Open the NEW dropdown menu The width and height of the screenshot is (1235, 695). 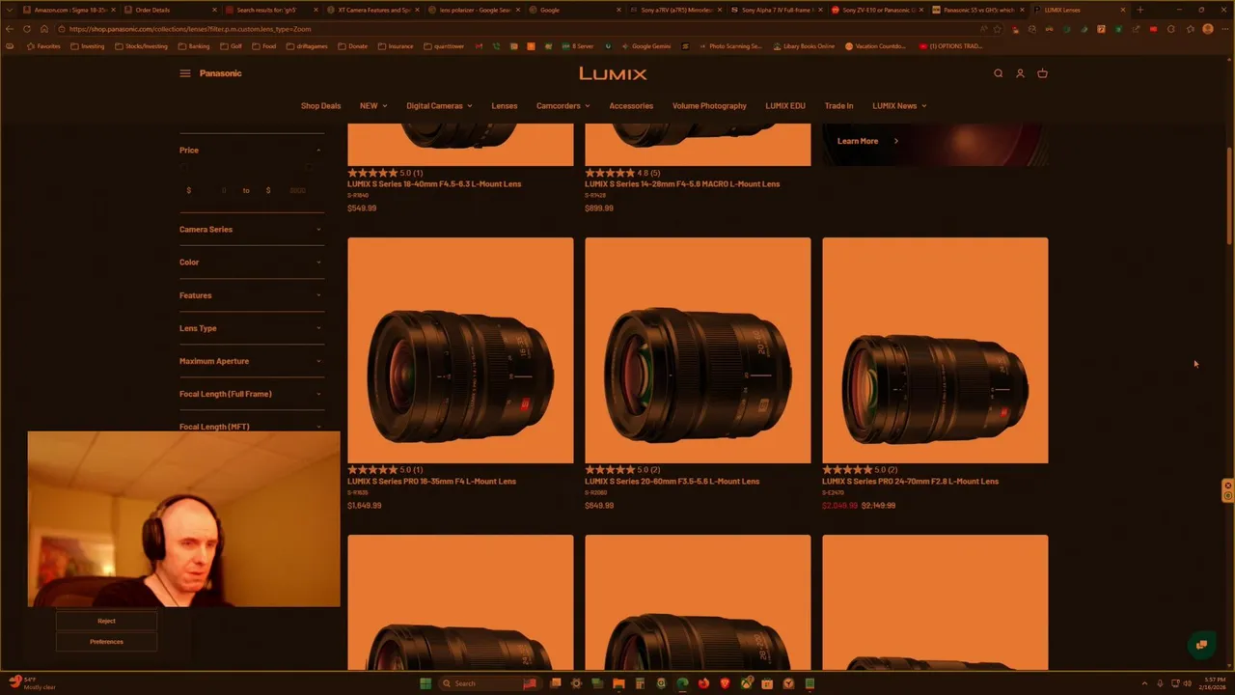(x=373, y=106)
